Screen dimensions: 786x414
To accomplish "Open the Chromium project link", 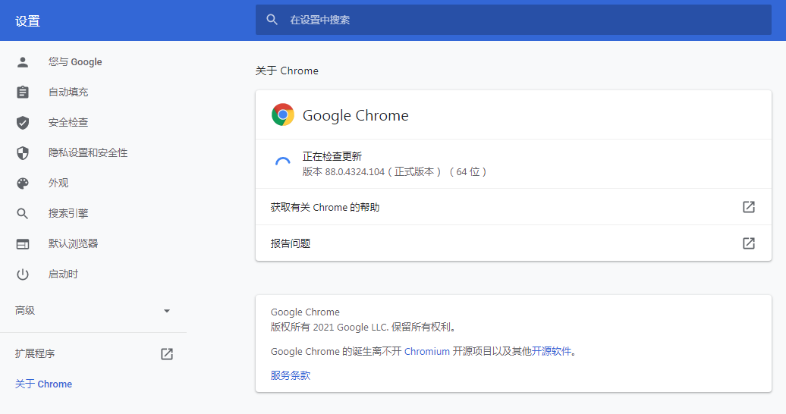I will 426,352.
